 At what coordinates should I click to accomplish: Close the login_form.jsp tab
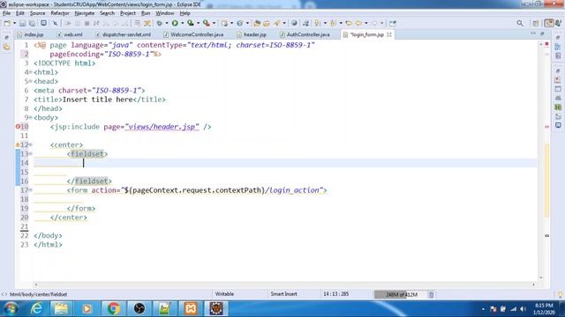(389, 34)
